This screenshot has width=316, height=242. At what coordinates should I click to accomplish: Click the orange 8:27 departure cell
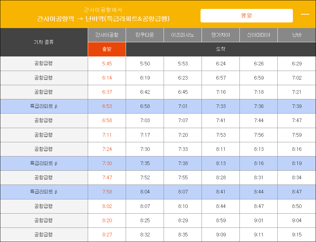(x=107, y=234)
